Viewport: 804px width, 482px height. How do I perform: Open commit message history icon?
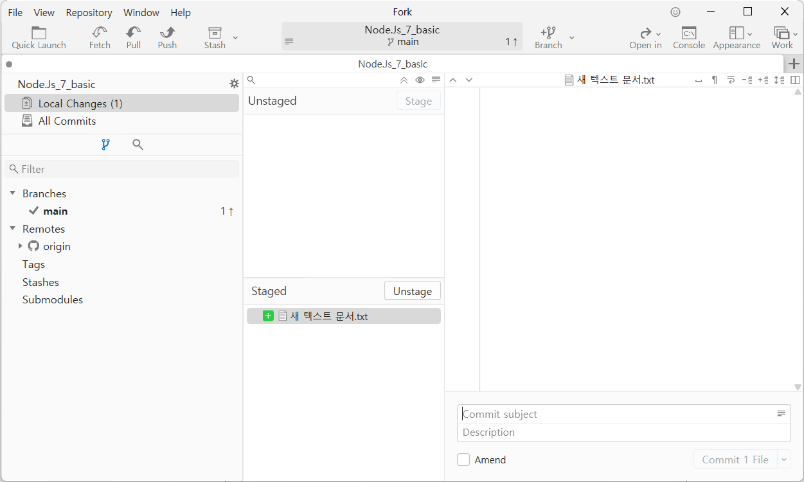[x=782, y=413]
